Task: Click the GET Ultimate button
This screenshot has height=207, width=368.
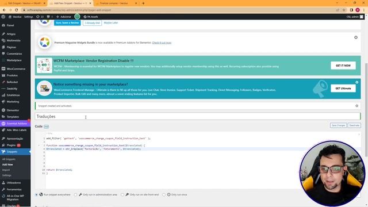Action: click(x=343, y=88)
